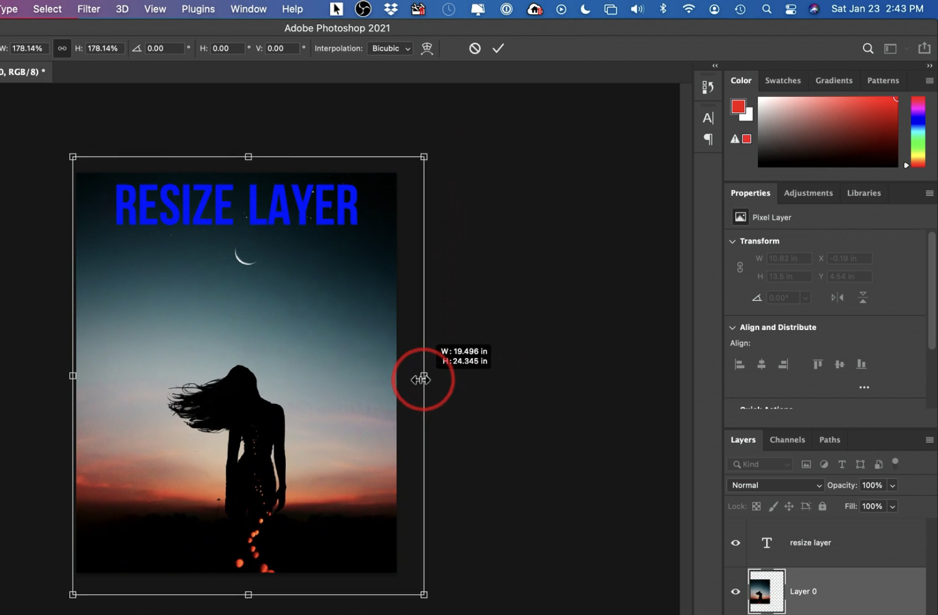Hide Layer 0 visibility
Screen dimensions: 938x615
click(x=735, y=591)
